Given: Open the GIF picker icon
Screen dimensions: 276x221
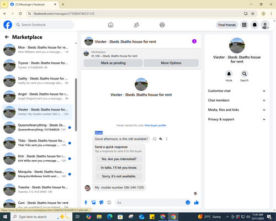Looking at the screenshot, I should (x=109, y=203).
